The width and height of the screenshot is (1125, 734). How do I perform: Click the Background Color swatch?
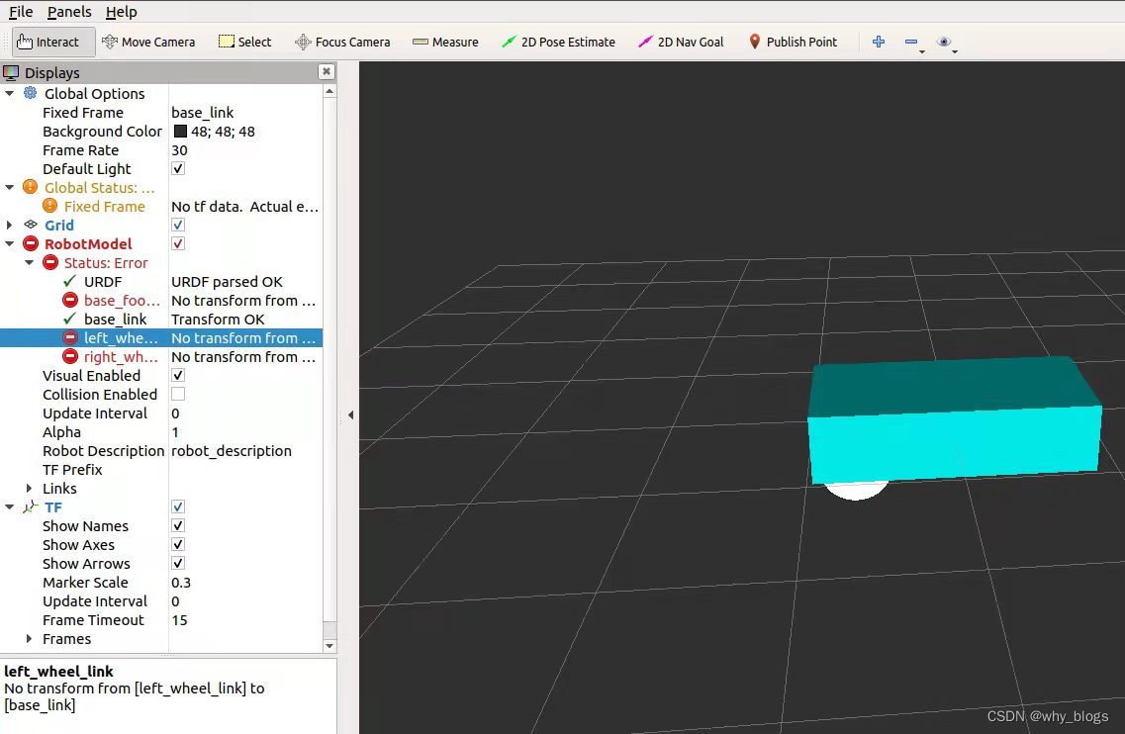(x=180, y=131)
